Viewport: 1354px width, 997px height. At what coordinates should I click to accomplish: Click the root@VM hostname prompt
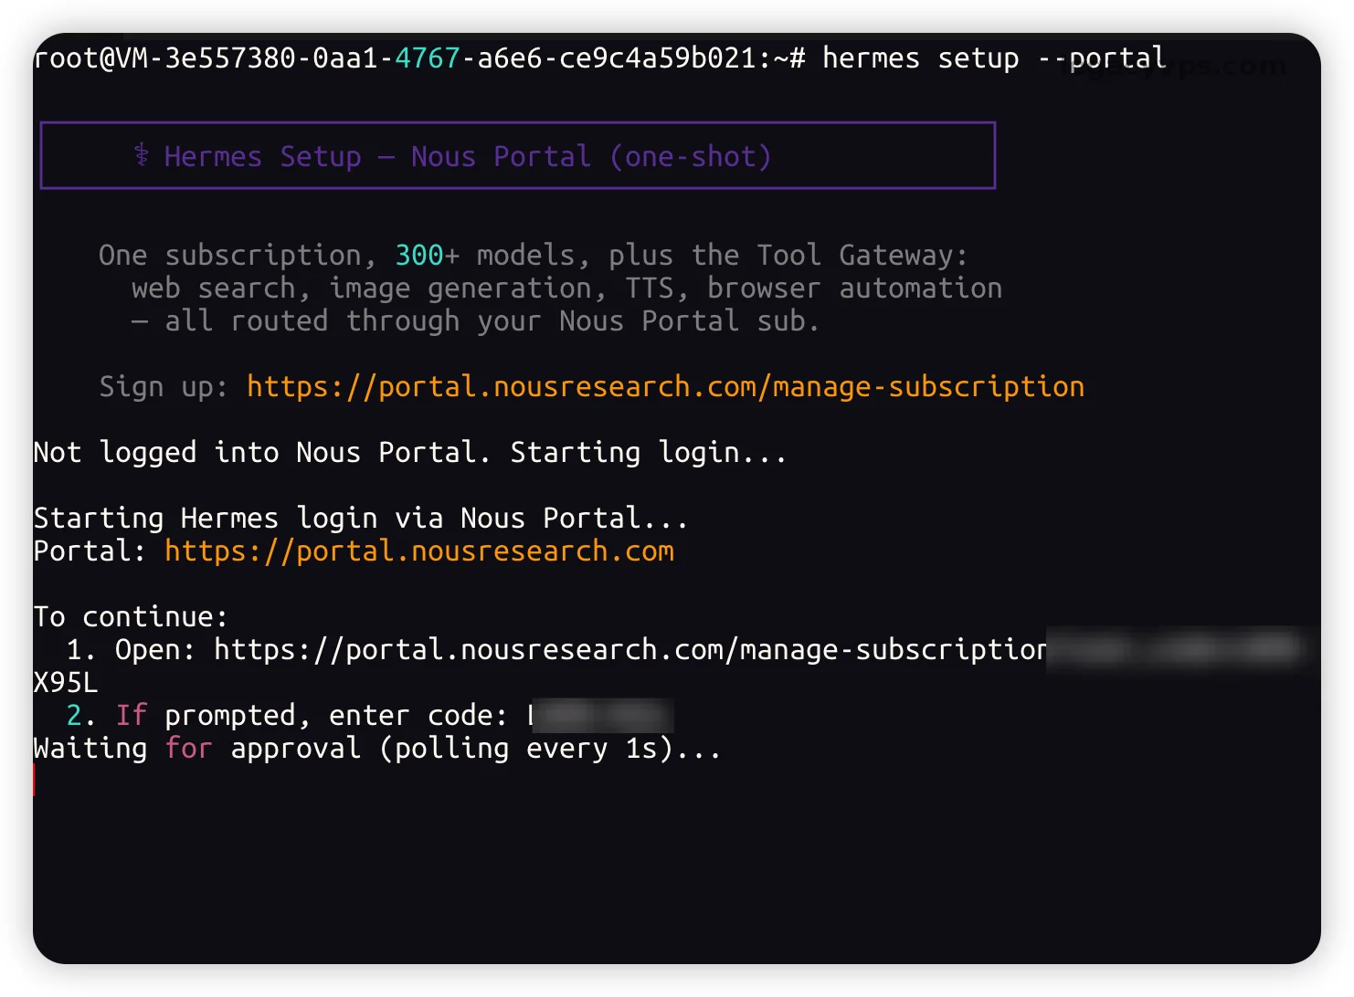pyautogui.click(x=419, y=58)
